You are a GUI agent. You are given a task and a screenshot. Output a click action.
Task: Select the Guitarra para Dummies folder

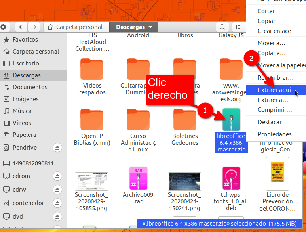138,69
